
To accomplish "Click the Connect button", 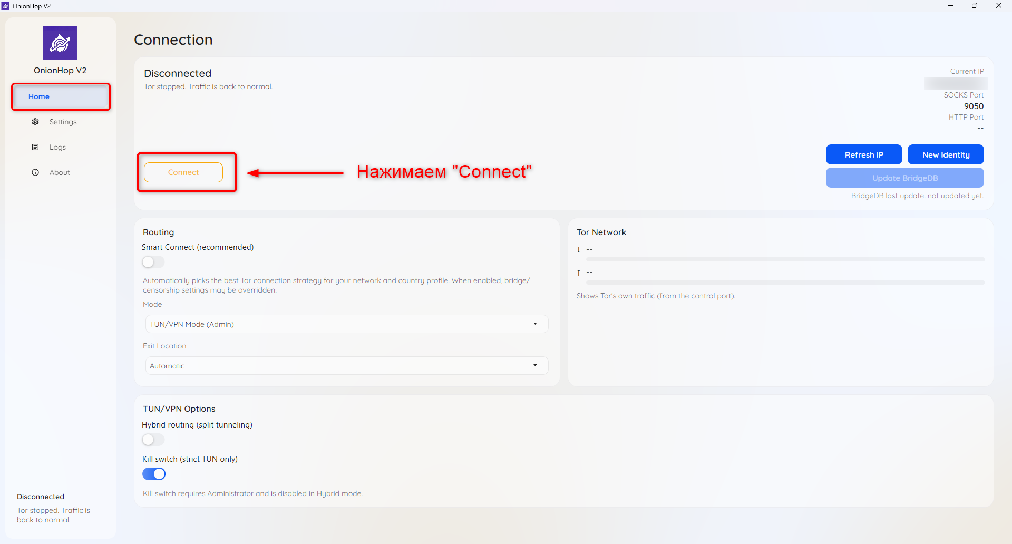I will (183, 172).
